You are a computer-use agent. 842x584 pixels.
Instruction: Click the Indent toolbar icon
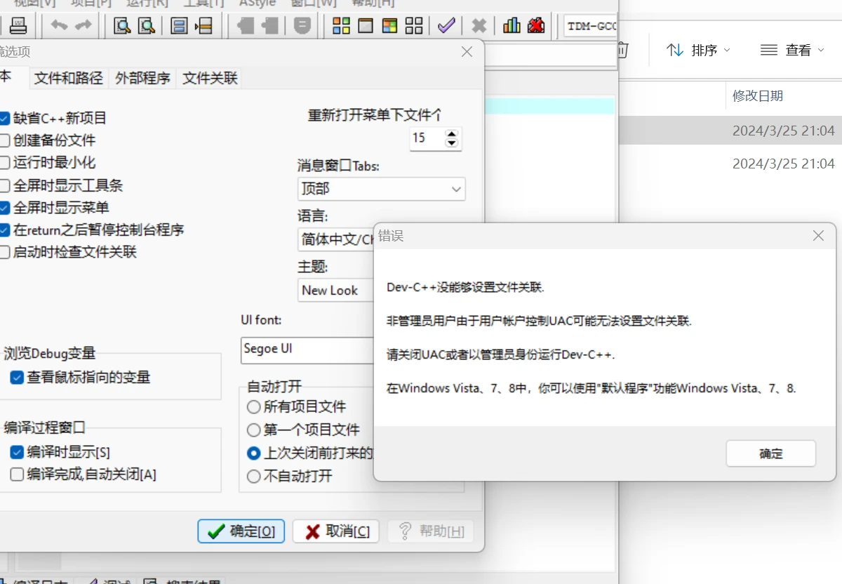pyautogui.click(x=246, y=27)
